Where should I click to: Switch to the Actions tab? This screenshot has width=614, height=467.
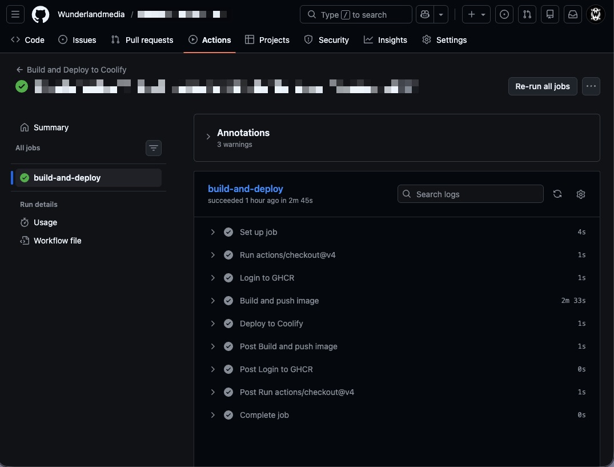[x=210, y=40]
